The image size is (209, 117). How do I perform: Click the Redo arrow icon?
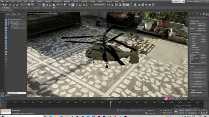coord(6,5)
